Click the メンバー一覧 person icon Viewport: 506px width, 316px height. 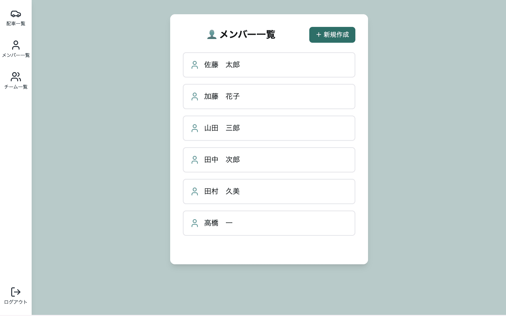pyautogui.click(x=16, y=45)
